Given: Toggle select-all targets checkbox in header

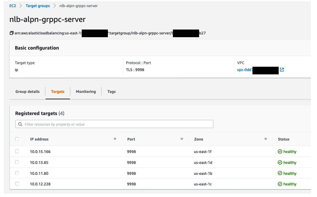Looking at the screenshot, I should click(x=17, y=139).
